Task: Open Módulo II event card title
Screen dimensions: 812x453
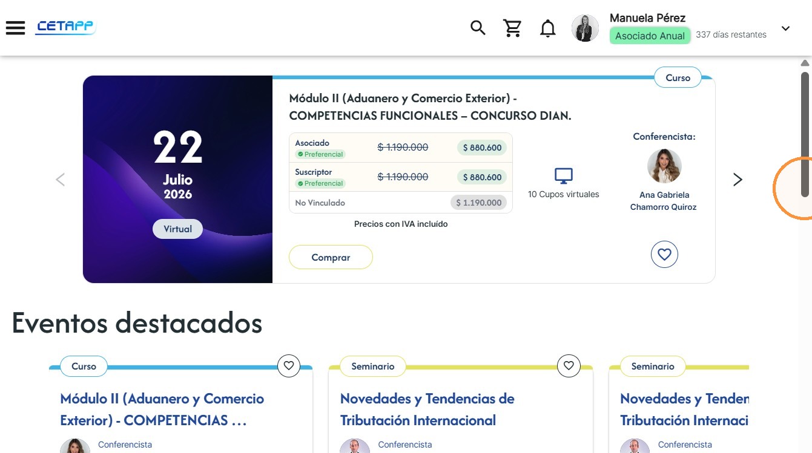Action: pyautogui.click(x=162, y=409)
